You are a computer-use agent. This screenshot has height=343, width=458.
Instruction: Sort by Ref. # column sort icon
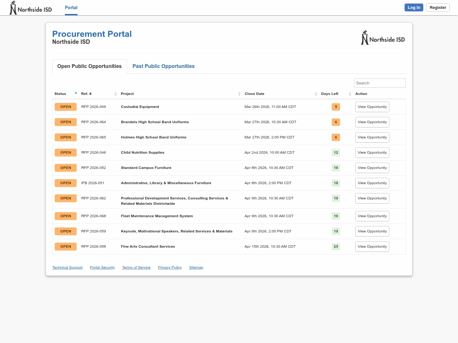point(115,94)
